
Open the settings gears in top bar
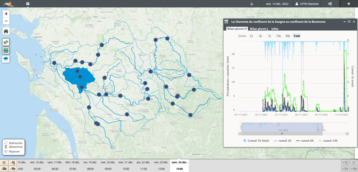330,4
